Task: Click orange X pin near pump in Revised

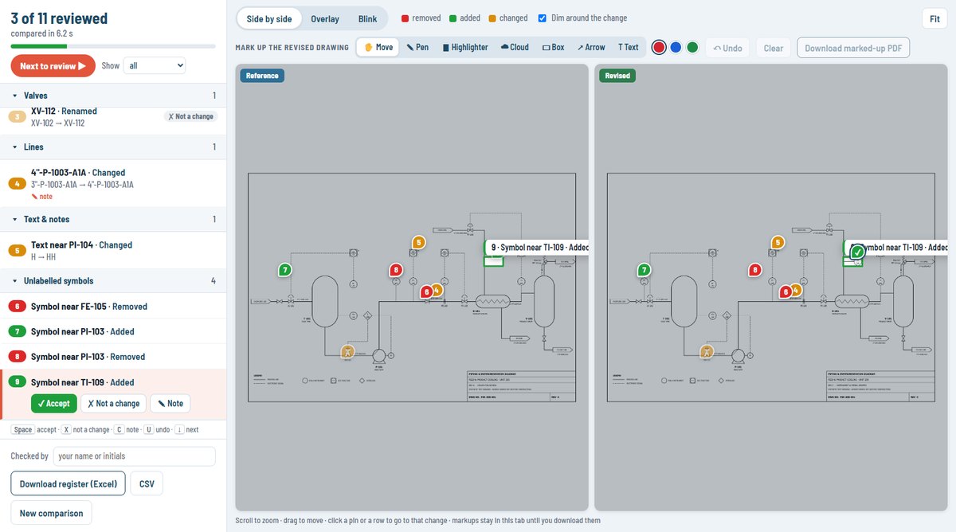Action: [707, 351]
